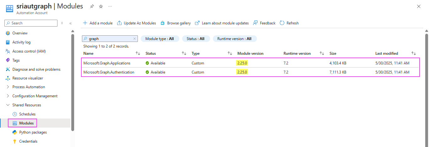429x147 pixels.
Task: Sort table by Type column
Action: point(230,53)
